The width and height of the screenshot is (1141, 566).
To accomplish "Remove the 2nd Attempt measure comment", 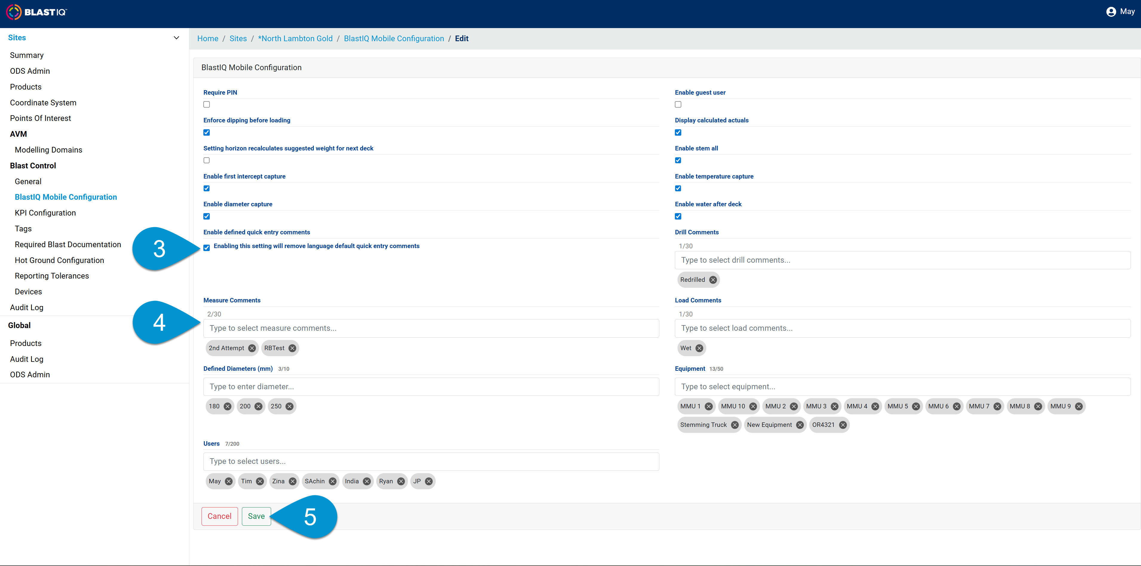I will tap(252, 348).
